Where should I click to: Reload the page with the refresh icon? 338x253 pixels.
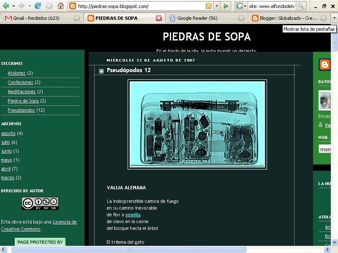[x=38, y=6]
